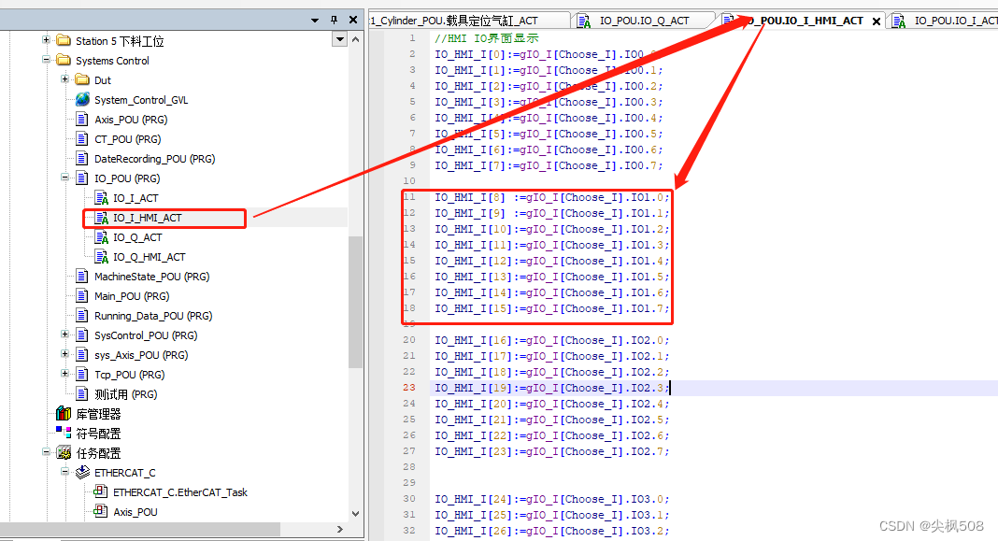Click the Axis_POU (PRG) document icon
The width and height of the screenshot is (998, 541).
[81, 120]
